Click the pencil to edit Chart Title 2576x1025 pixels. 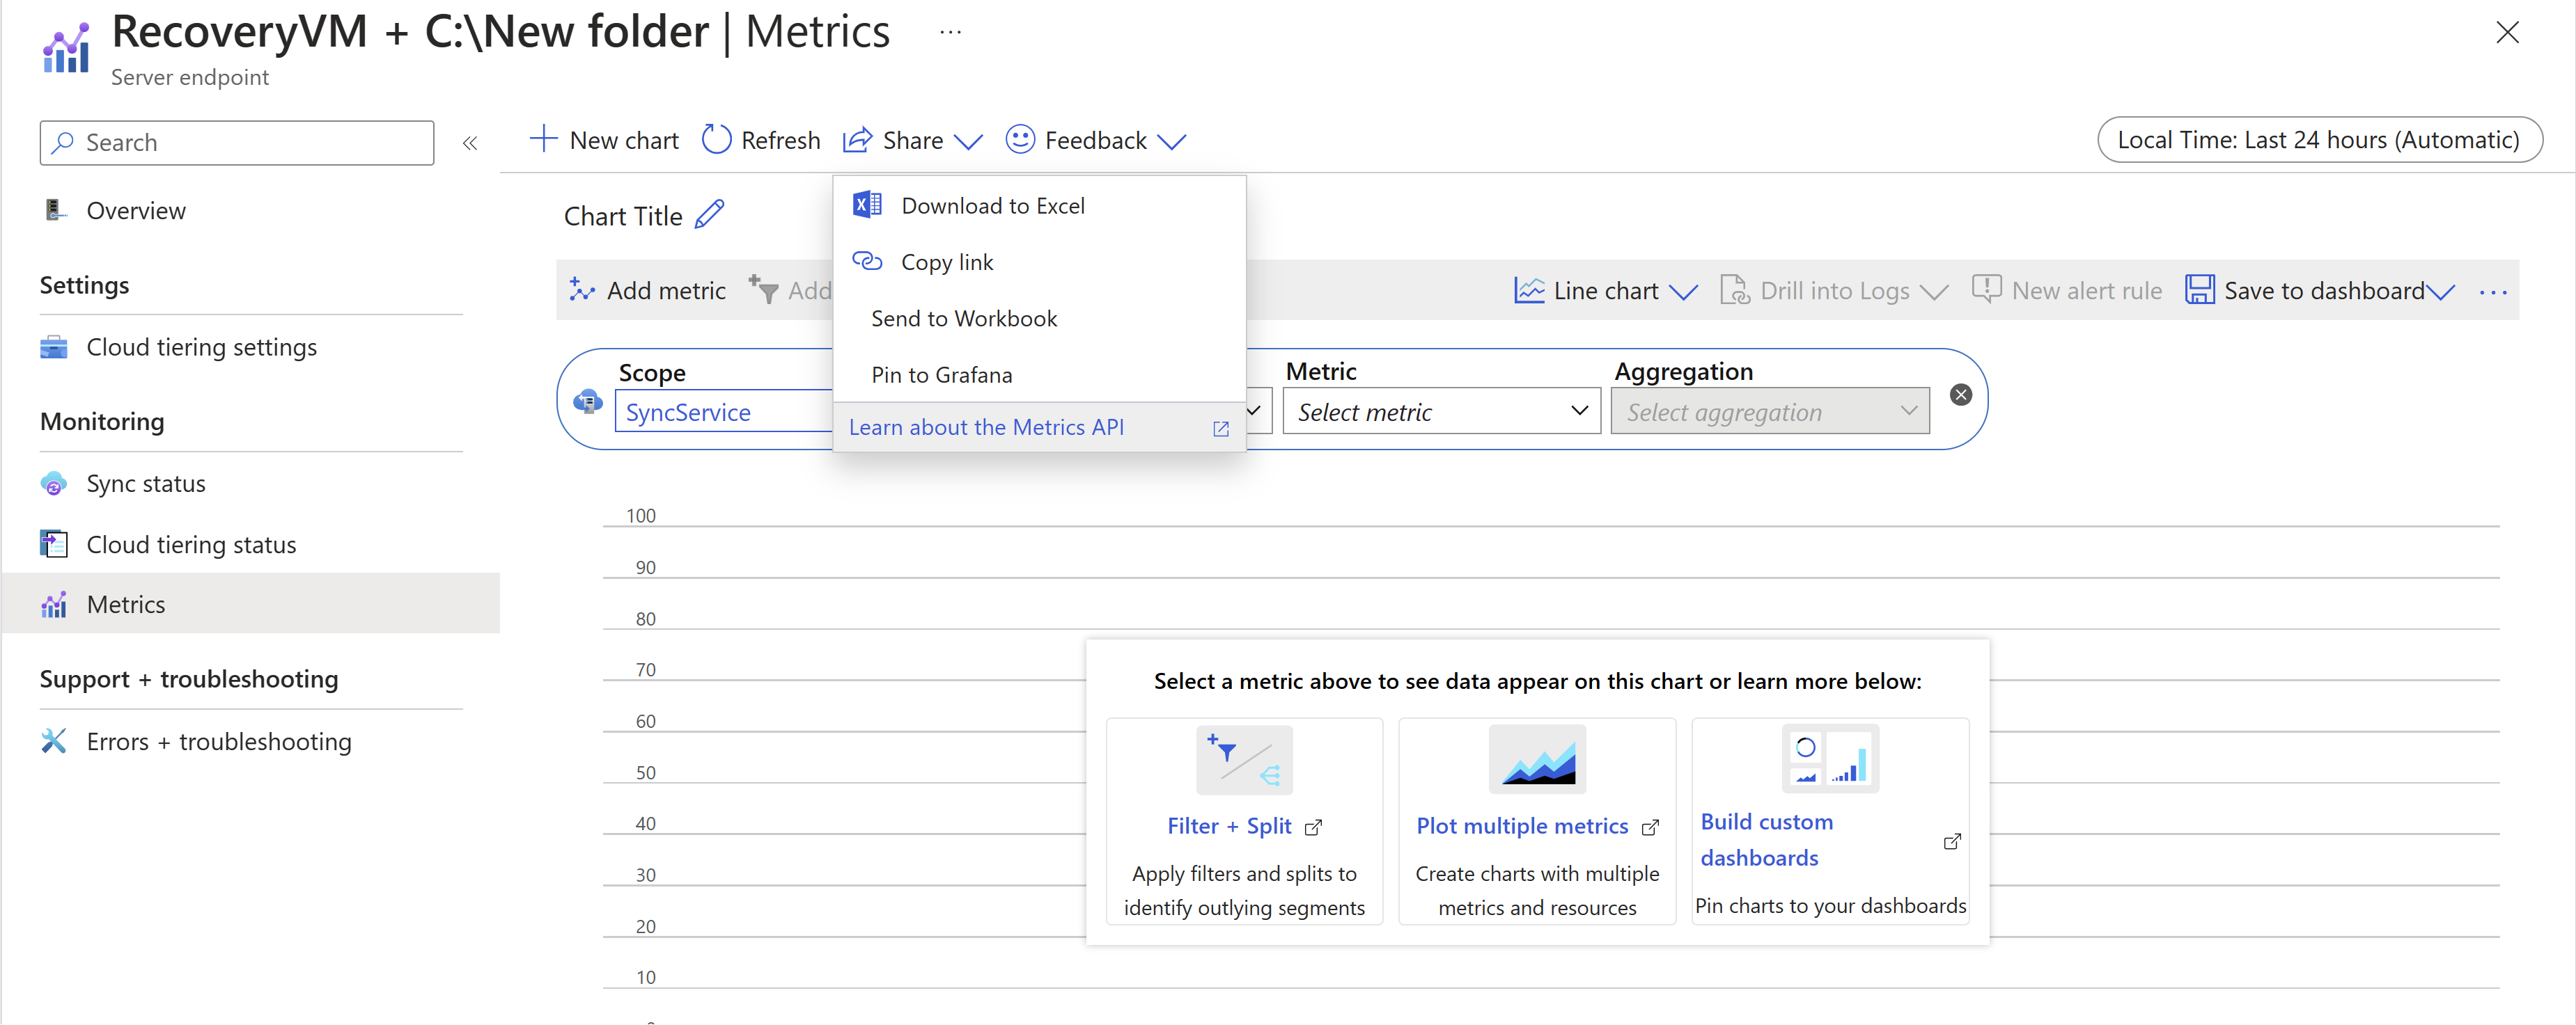point(711,214)
